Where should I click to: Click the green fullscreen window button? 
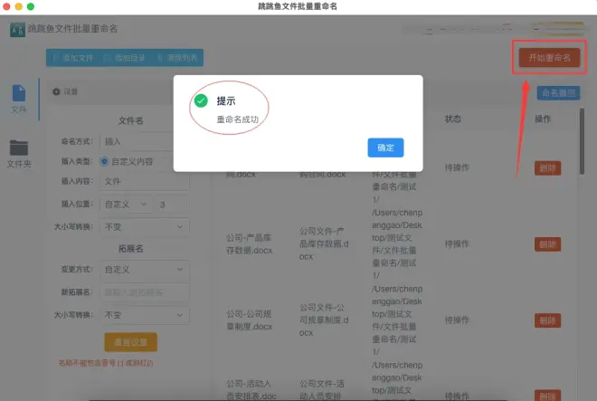tap(31, 6)
